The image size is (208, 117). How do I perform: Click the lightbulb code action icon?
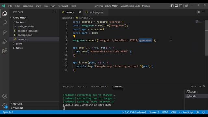tap(74, 36)
